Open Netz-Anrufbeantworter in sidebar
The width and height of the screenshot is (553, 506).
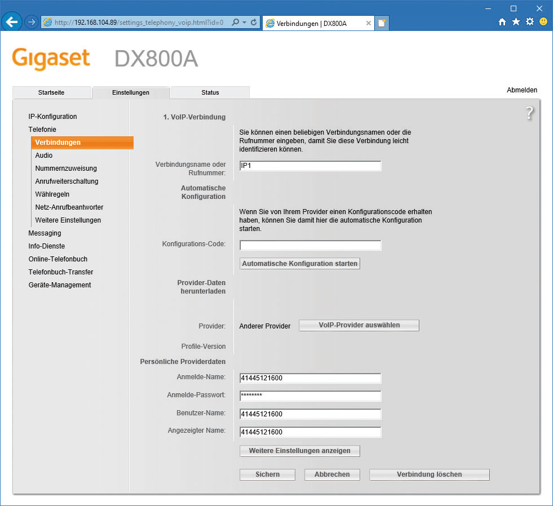click(x=69, y=207)
